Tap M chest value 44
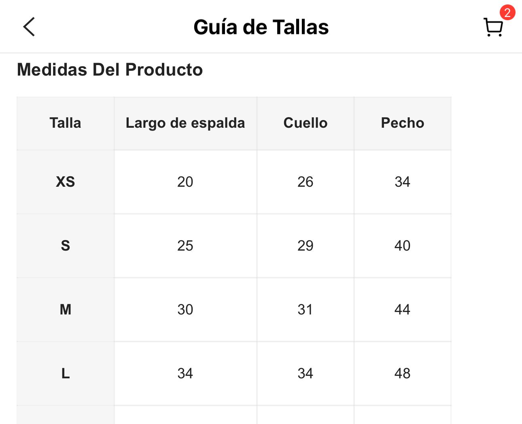The height and width of the screenshot is (424, 522). click(403, 310)
